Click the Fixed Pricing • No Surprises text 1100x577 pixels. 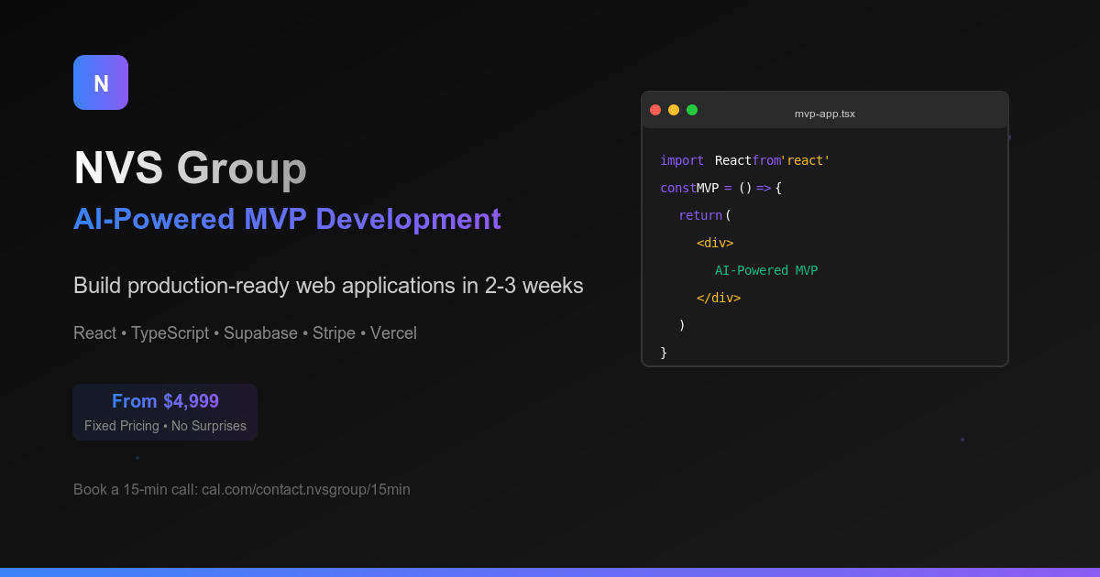tap(165, 426)
